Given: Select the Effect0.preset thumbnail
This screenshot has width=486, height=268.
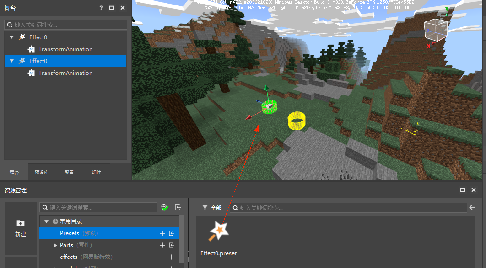Looking at the screenshot, I should (218, 231).
